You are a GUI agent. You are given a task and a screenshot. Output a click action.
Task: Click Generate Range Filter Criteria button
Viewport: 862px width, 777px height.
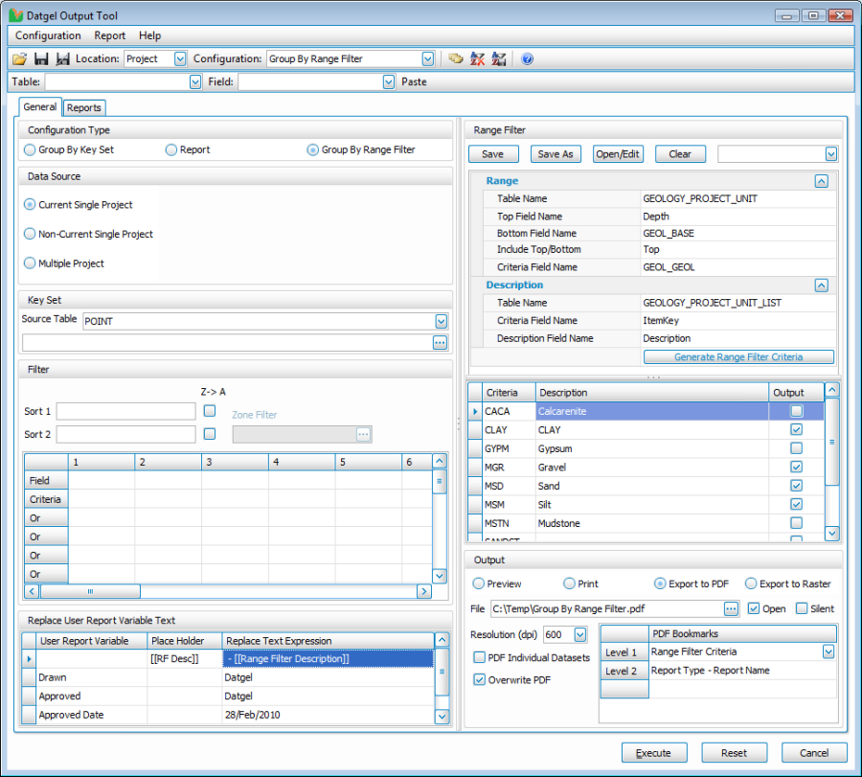738,357
